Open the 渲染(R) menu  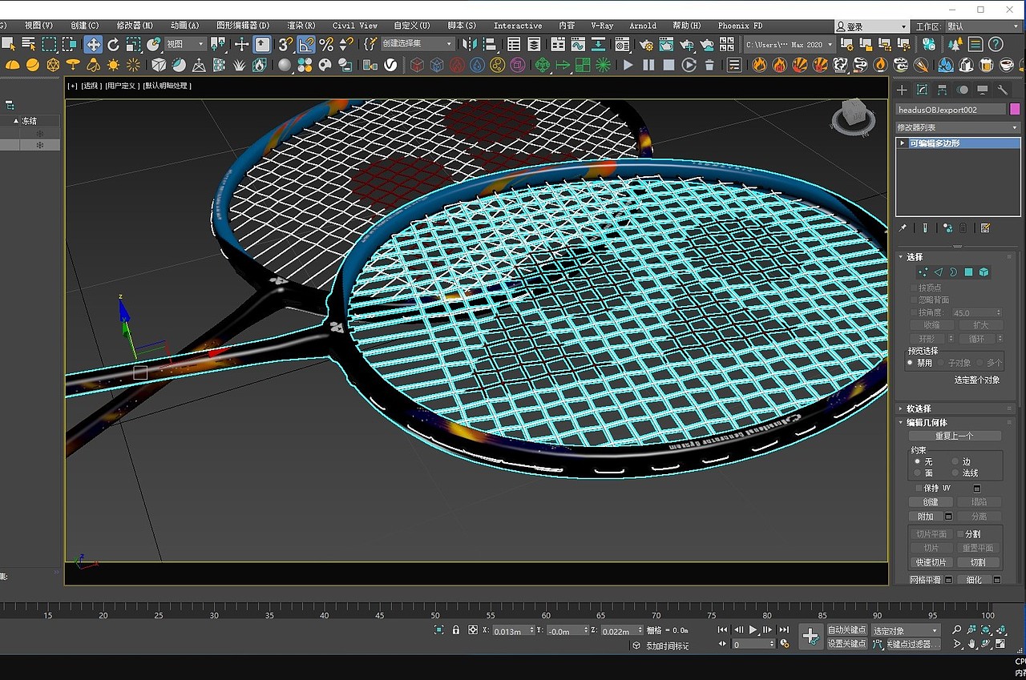coord(301,26)
